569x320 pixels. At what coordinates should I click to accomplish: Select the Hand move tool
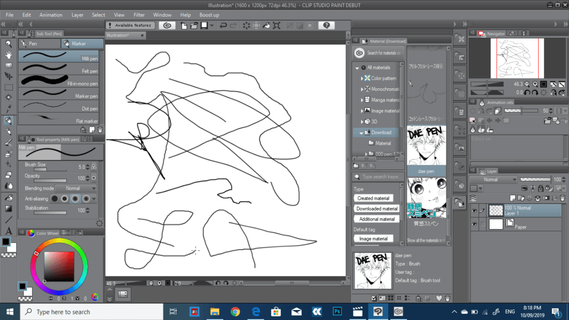8,55
